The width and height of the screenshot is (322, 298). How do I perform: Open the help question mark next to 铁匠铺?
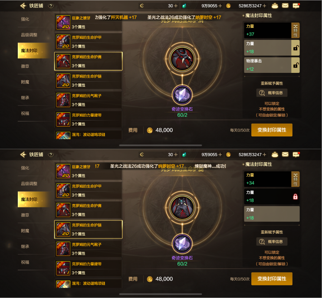51,6
